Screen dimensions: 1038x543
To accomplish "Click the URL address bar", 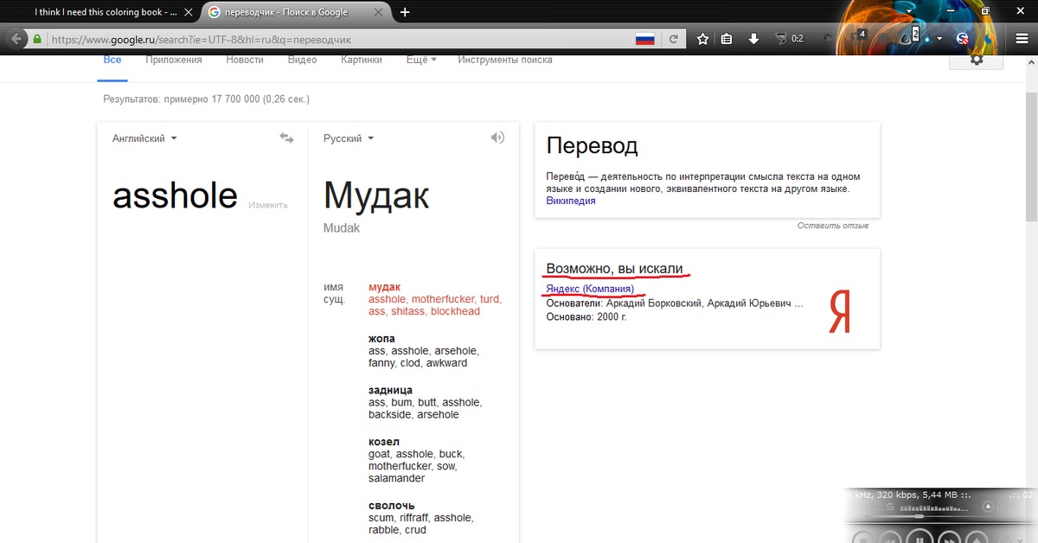I will coord(337,39).
